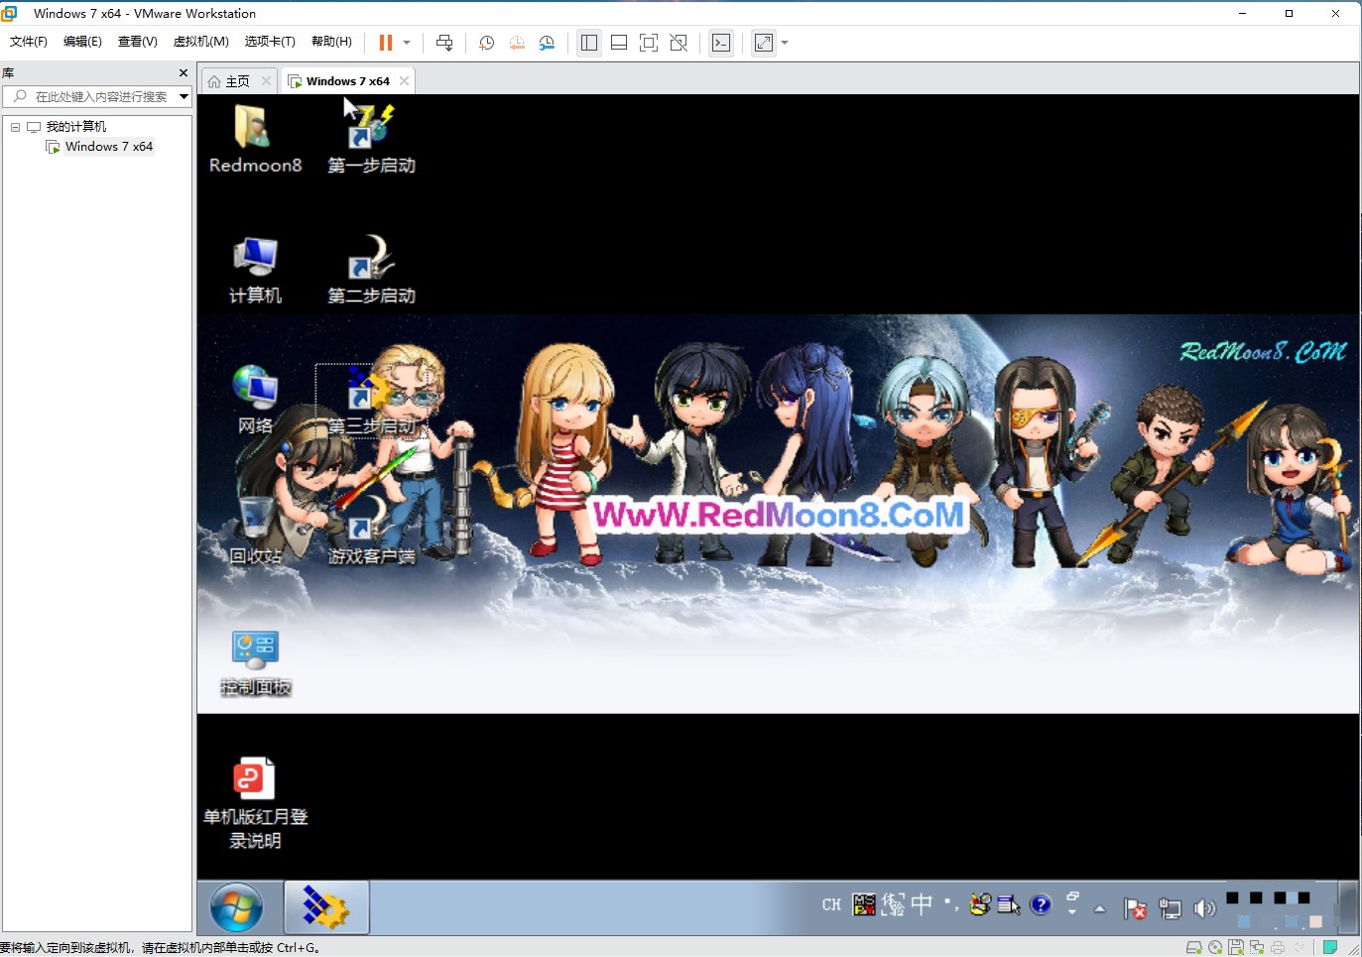This screenshot has width=1362, height=957.
Task: Click the floppy drive status icon
Action: [x=1236, y=947]
